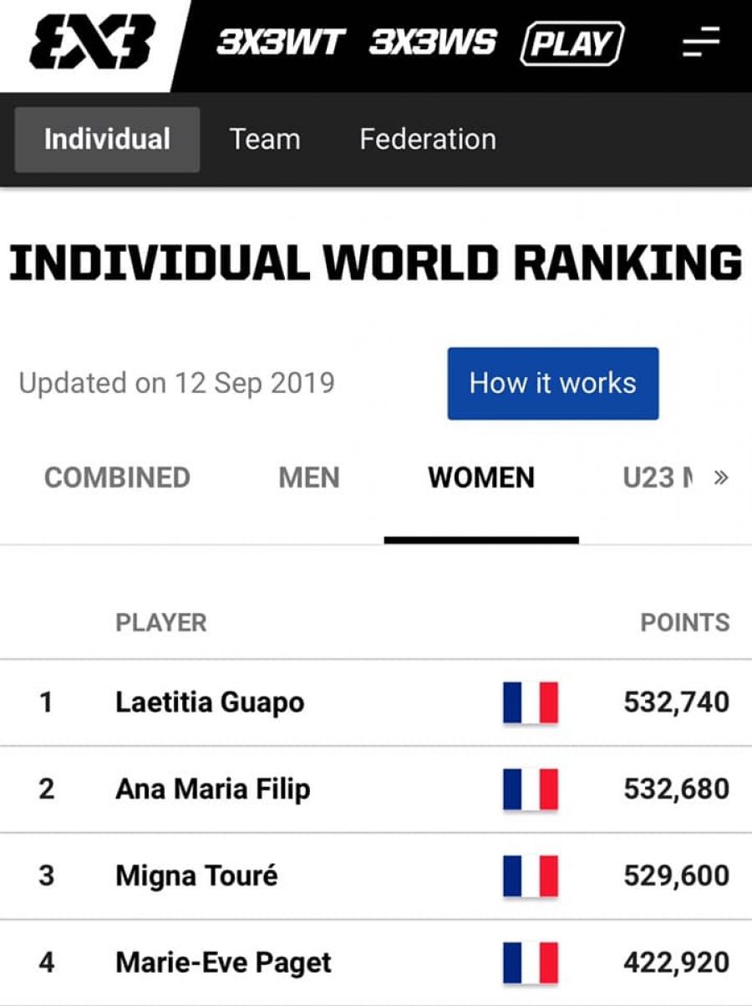This screenshot has height=1006, width=752.
Task: Click the FIBA 3x3 logo
Action: pyautogui.click(x=92, y=42)
